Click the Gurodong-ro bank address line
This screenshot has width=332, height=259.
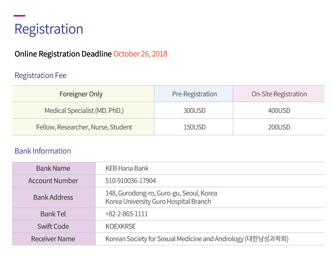[161, 193]
